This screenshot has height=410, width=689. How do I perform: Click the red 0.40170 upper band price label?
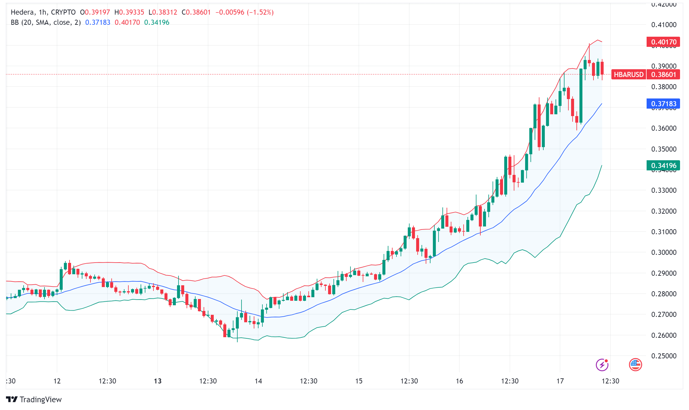click(x=663, y=42)
